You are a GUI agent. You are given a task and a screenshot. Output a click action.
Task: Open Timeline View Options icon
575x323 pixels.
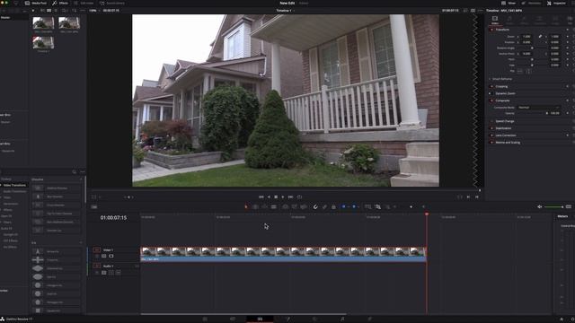(x=94, y=207)
